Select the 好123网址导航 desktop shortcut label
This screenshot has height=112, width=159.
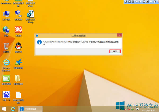point(18,5)
